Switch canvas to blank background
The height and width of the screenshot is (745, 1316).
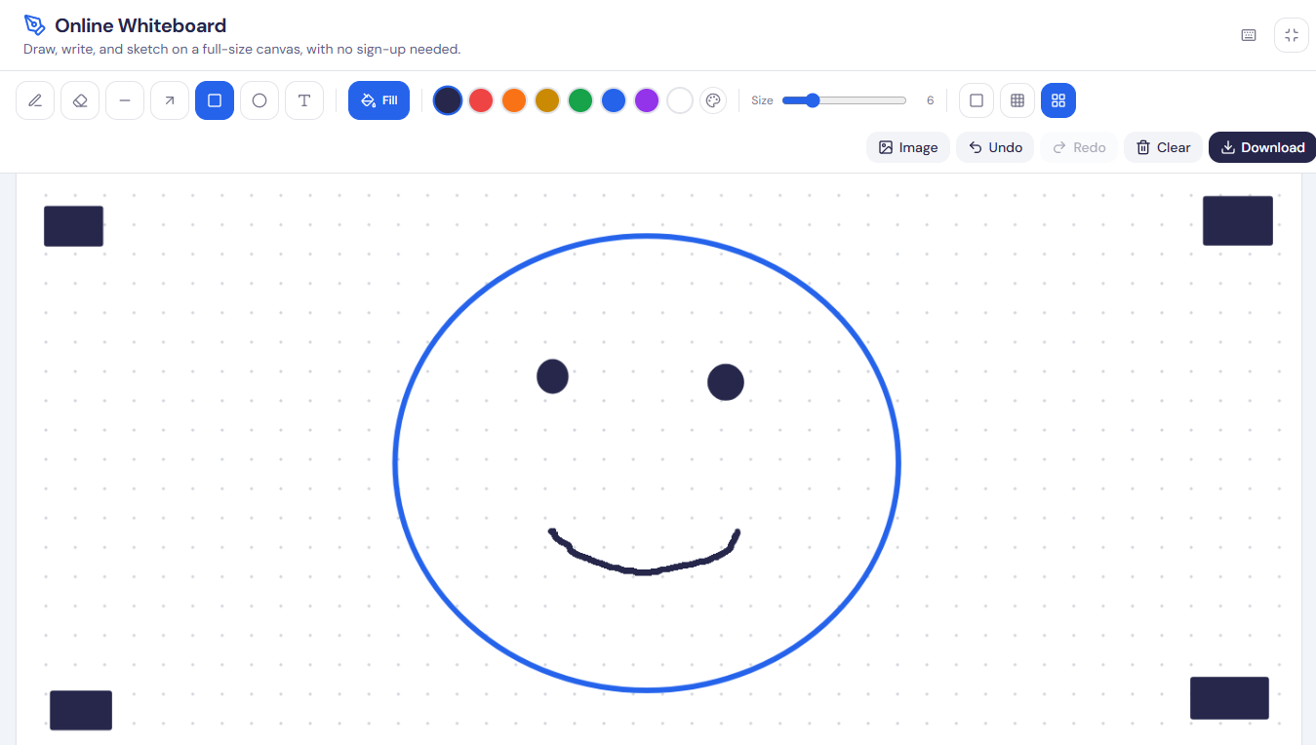tap(977, 100)
